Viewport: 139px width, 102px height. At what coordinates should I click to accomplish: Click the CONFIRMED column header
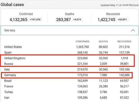tap(82, 41)
